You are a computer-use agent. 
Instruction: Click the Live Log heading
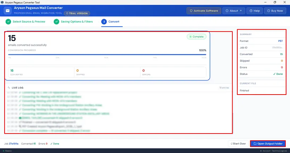point(18,88)
